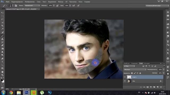Click the foreground color swatch

pyautogui.click(x=2, y=80)
